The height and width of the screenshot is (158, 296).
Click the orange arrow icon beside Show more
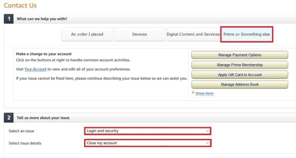(193, 93)
